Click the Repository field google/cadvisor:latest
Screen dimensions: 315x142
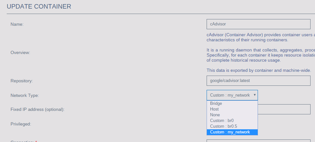click(x=258, y=81)
